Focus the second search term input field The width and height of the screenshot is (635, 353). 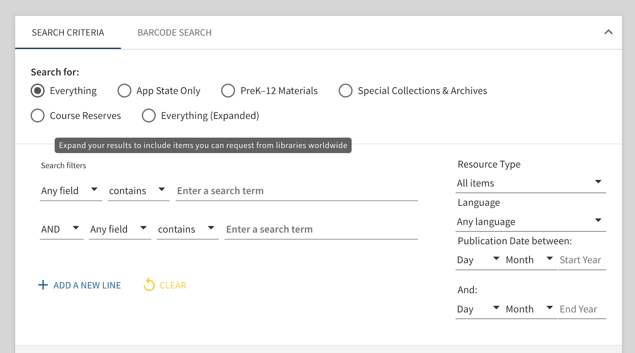point(321,229)
